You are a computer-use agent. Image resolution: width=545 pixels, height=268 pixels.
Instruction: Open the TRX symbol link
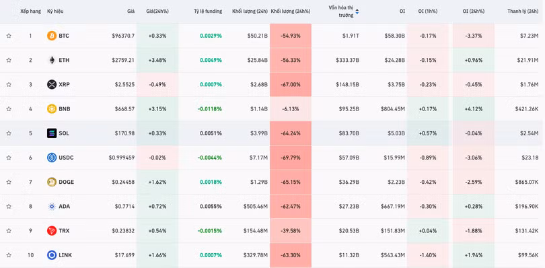[x=64, y=231]
